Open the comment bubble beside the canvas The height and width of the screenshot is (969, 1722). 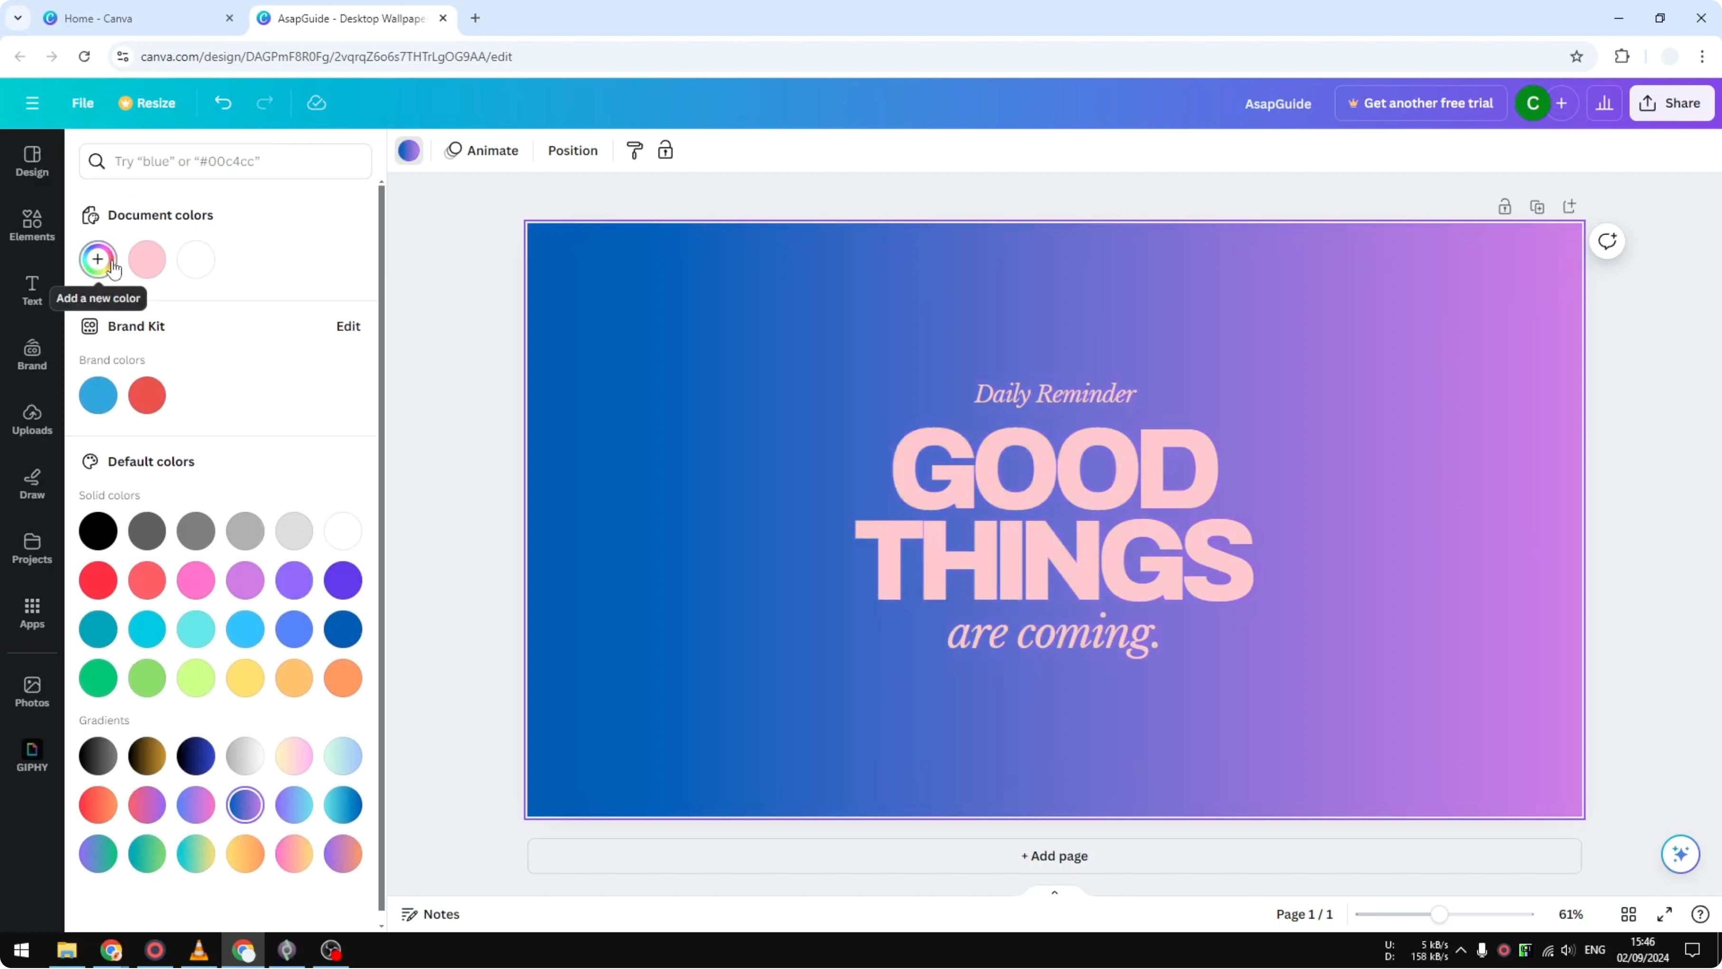(x=1607, y=241)
